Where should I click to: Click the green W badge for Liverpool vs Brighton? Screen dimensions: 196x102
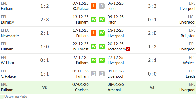(x=102, y=33)
